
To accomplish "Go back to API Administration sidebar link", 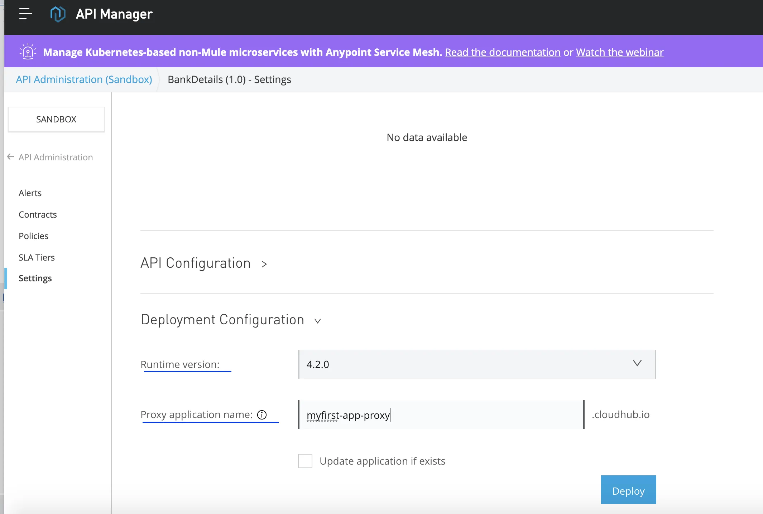I will (56, 157).
